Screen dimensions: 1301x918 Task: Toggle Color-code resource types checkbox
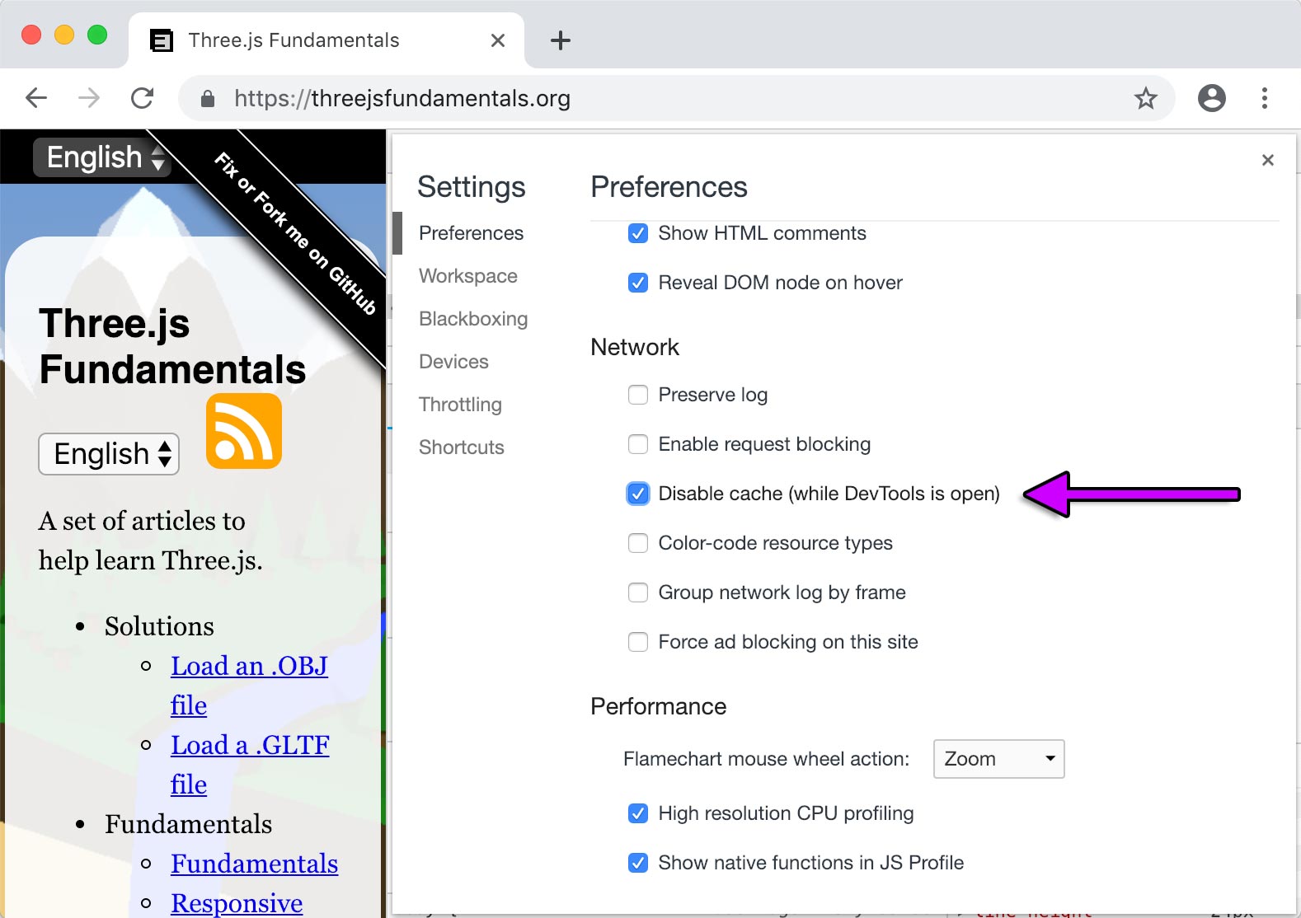click(638, 543)
